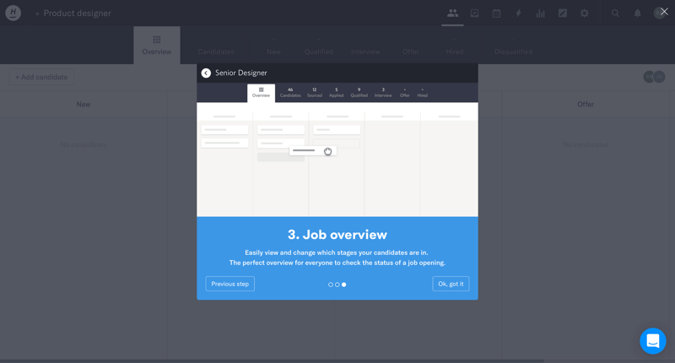Viewport: 675px width, 363px height.
Task: Close the onboarding overlay with X
Action: 664,12
